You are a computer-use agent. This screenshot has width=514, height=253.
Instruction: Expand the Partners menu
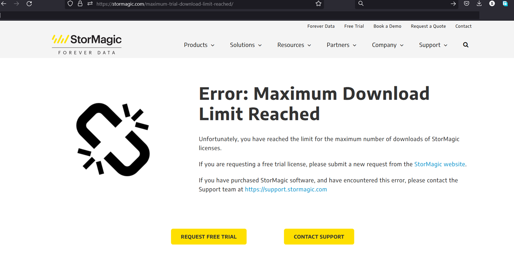click(341, 45)
